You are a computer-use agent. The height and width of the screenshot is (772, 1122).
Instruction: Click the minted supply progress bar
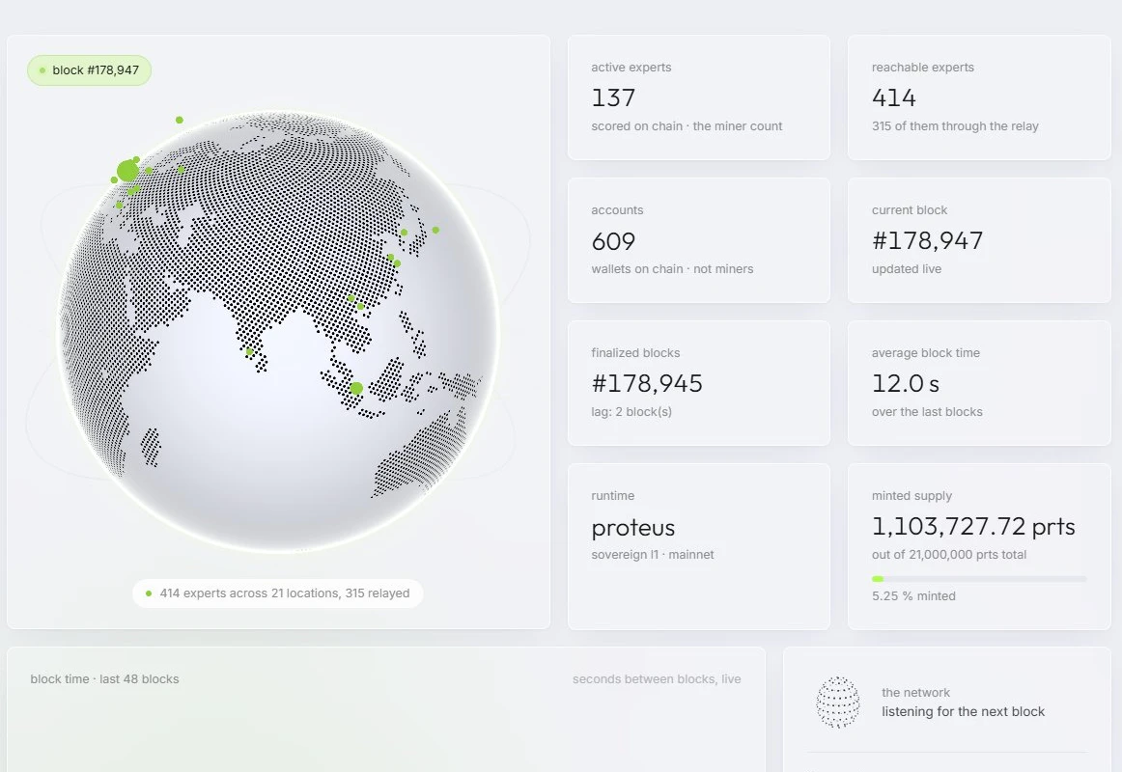coord(979,578)
